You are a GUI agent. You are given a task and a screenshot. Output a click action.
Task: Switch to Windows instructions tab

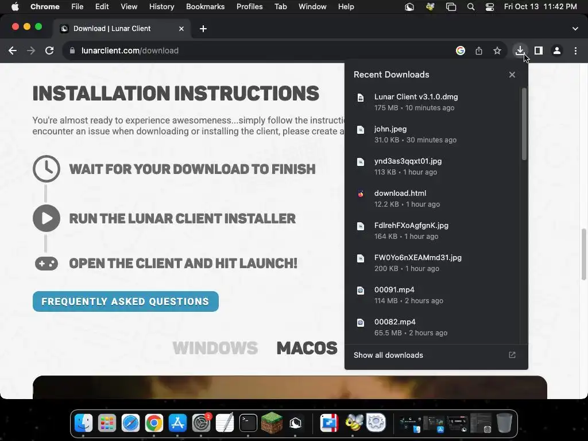(215, 348)
